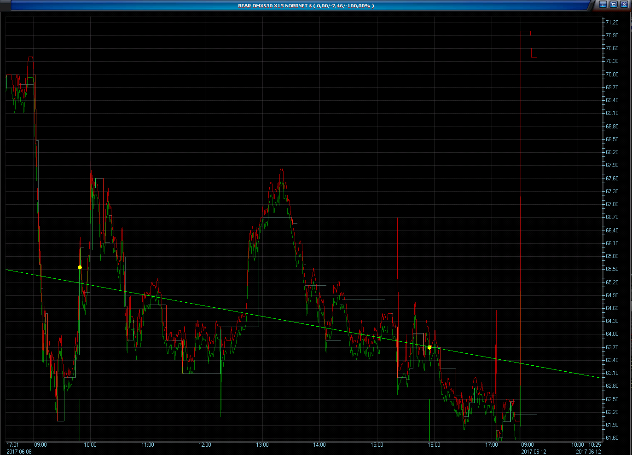Screen dimensions: 632x455
Task: Click the 15:00 time axis label
Action: pyautogui.click(x=377, y=445)
